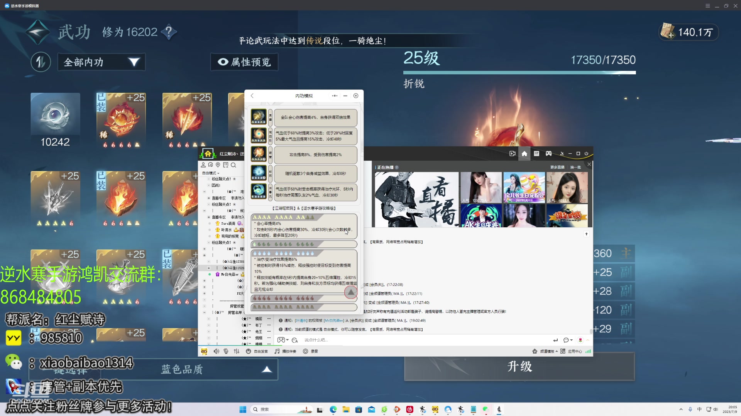Open the YY home icon in the title bar
This screenshot has height=416, width=741.
click(x=524, y=154)
